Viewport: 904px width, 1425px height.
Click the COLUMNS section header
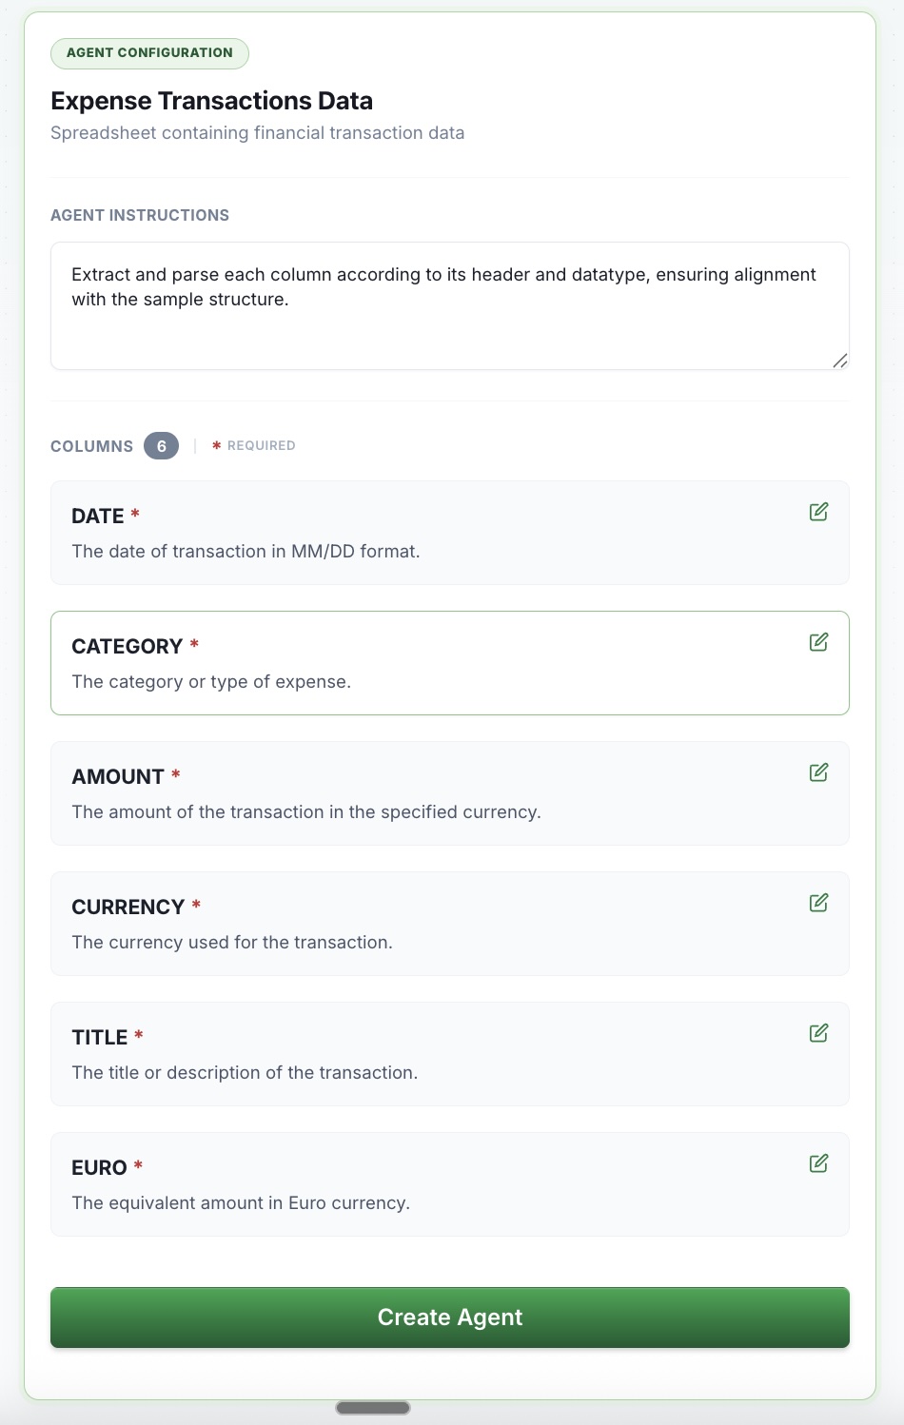pyautogui.click(x=90, y=445)
